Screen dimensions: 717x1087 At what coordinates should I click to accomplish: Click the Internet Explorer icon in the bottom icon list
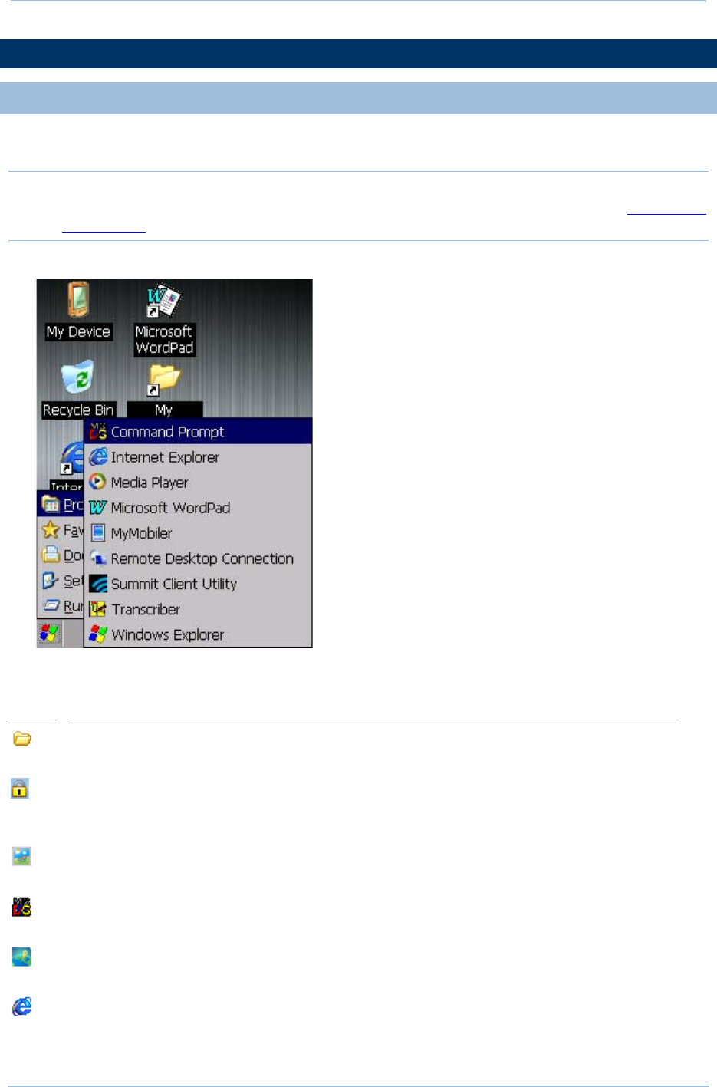pos(21,1006)
